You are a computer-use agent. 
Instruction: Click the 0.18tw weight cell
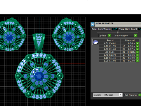[132, 58]
